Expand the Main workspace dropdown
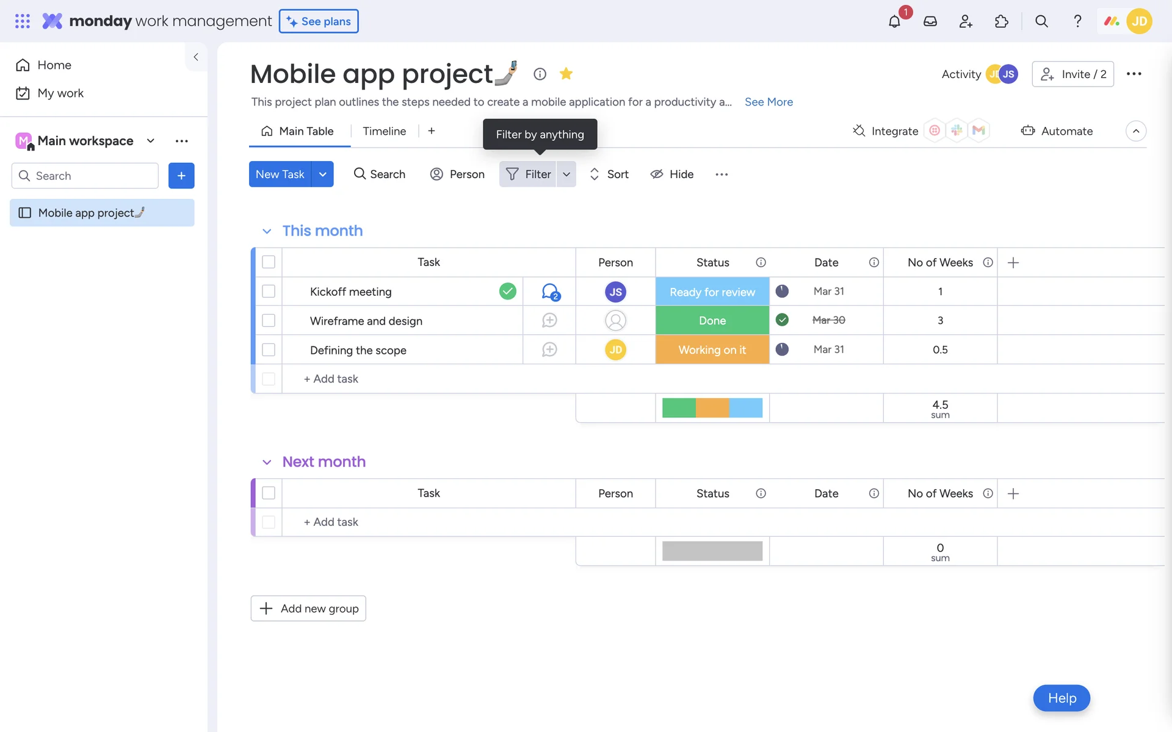The height and width of the screenshot is (732, 1172). point(150,141)
